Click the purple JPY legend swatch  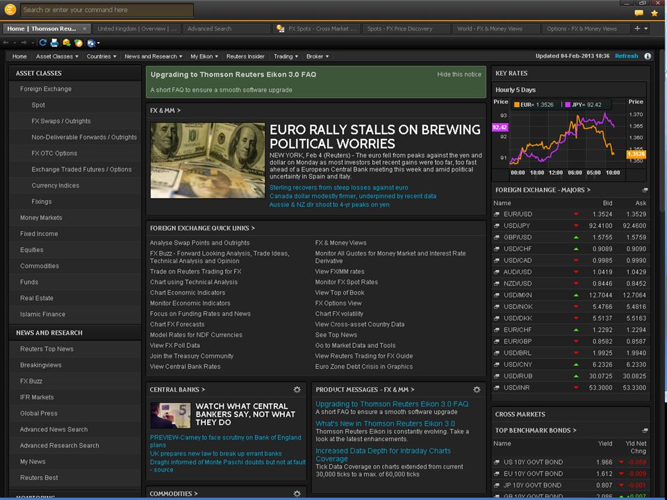(568, 105)
